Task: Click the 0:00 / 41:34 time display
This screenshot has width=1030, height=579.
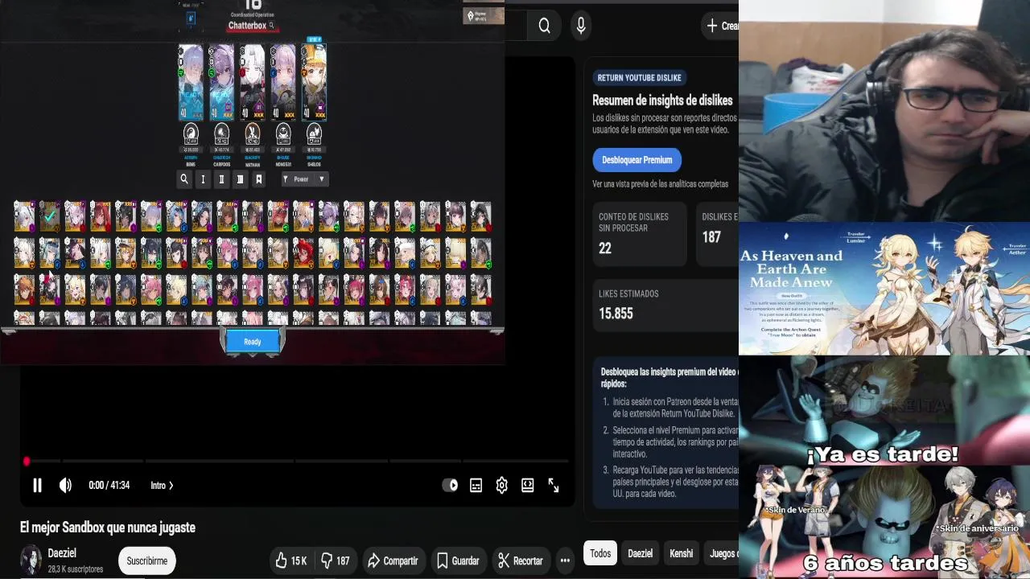Action: (x=109, y=485)
